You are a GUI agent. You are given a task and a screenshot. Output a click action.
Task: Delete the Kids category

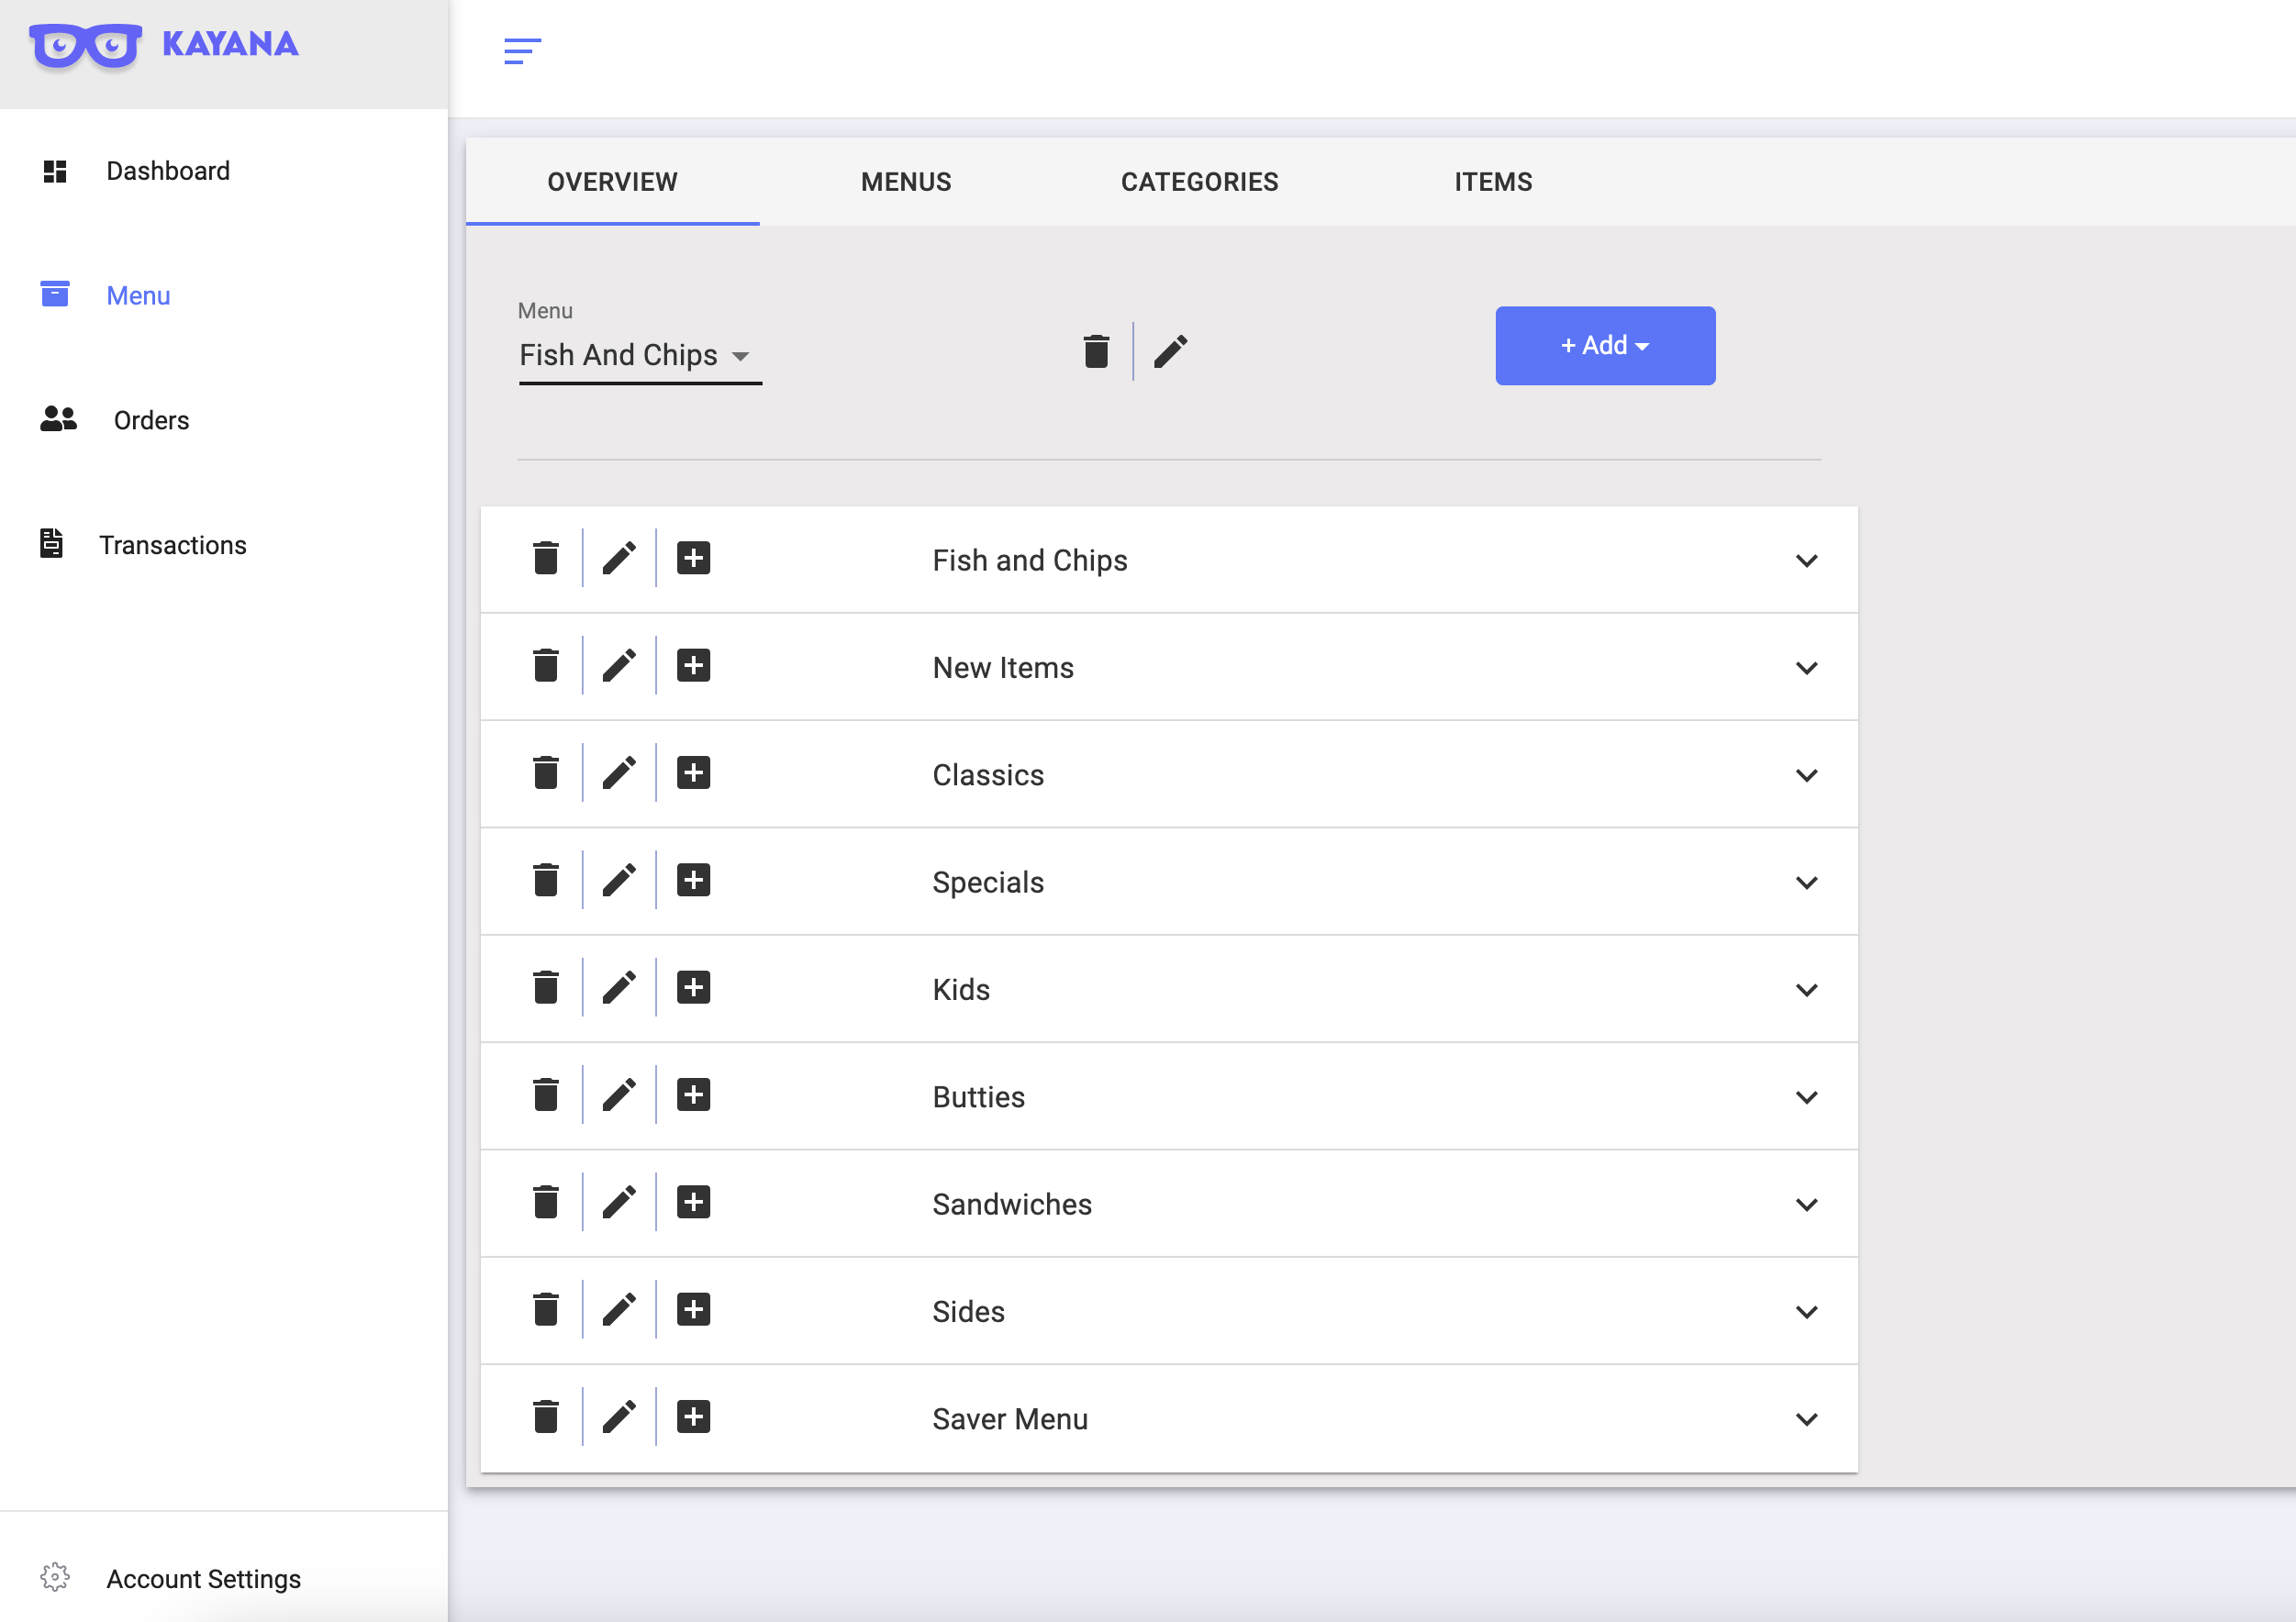pos(545,987)
